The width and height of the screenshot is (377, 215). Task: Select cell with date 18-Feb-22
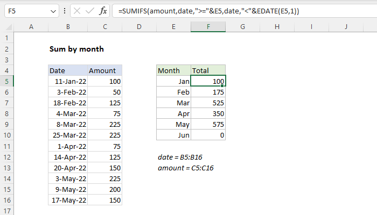click(68, 103)
